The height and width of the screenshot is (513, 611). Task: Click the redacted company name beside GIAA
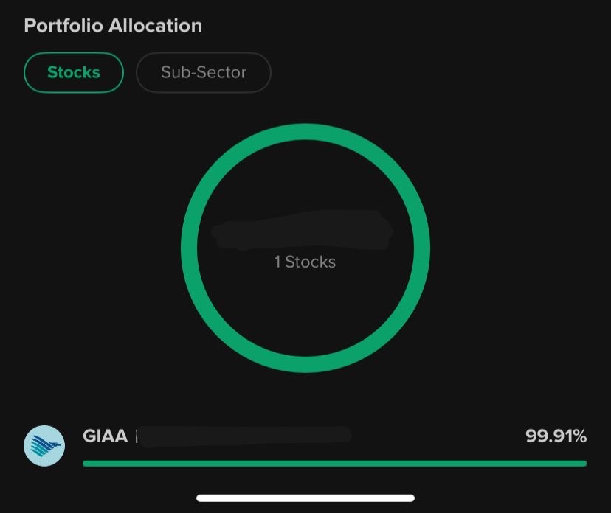click(244, 436)
